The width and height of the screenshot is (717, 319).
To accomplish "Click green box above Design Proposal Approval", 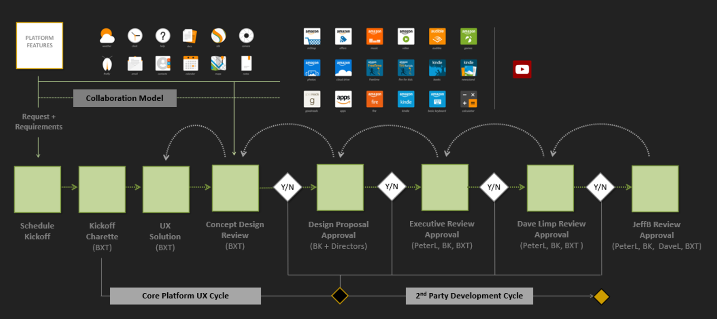I will point(340,187).
